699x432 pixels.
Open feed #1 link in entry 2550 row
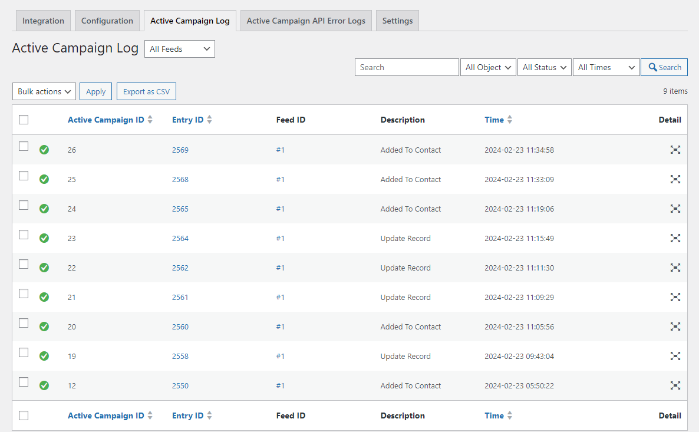click(280, 385)
